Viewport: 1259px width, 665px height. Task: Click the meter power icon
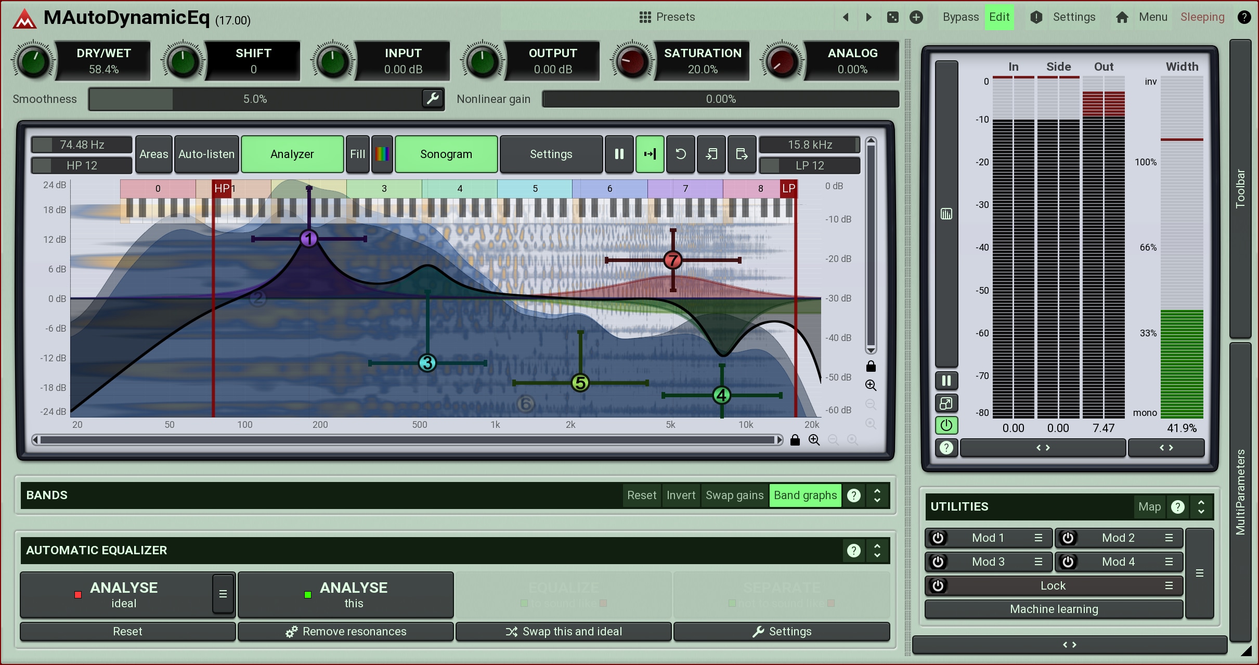click(x=946, y=425)
